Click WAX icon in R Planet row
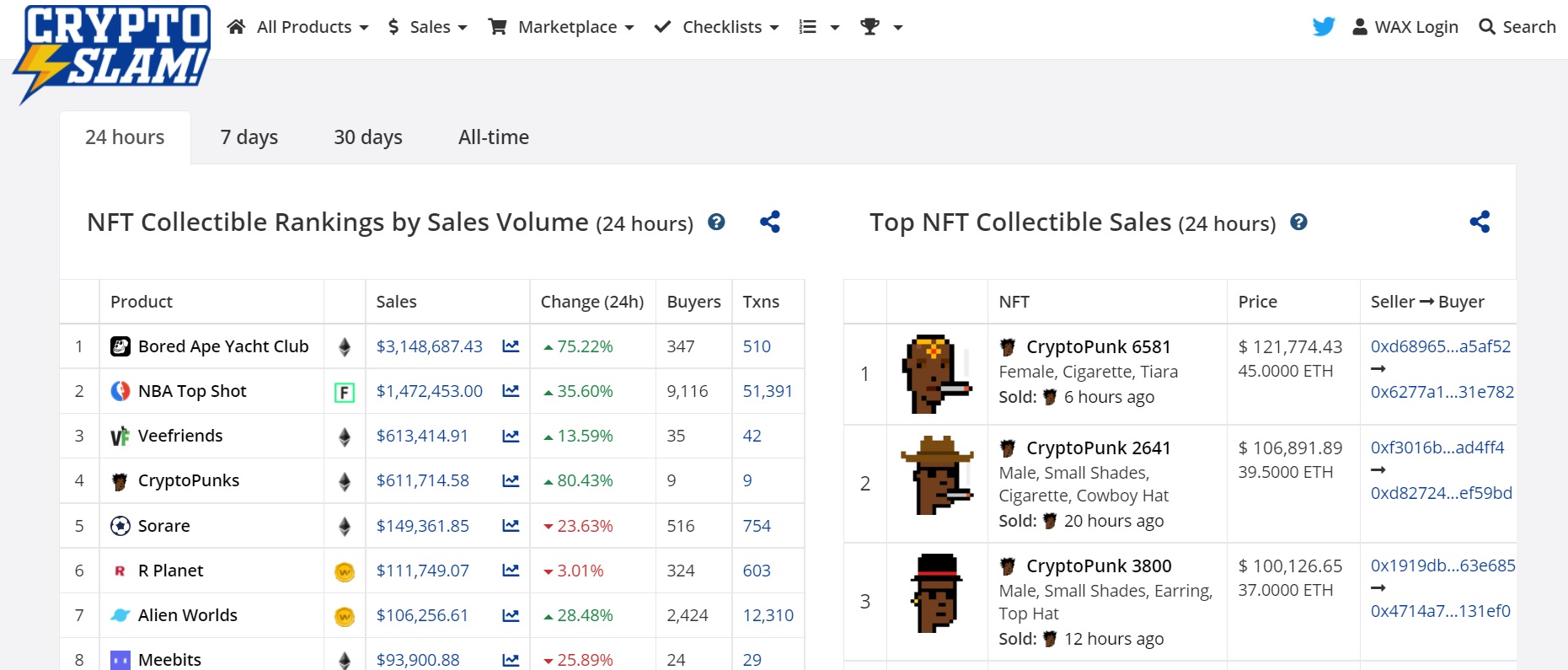The height and width of the screenshot is (670, 1568). [x=345, y=571]
